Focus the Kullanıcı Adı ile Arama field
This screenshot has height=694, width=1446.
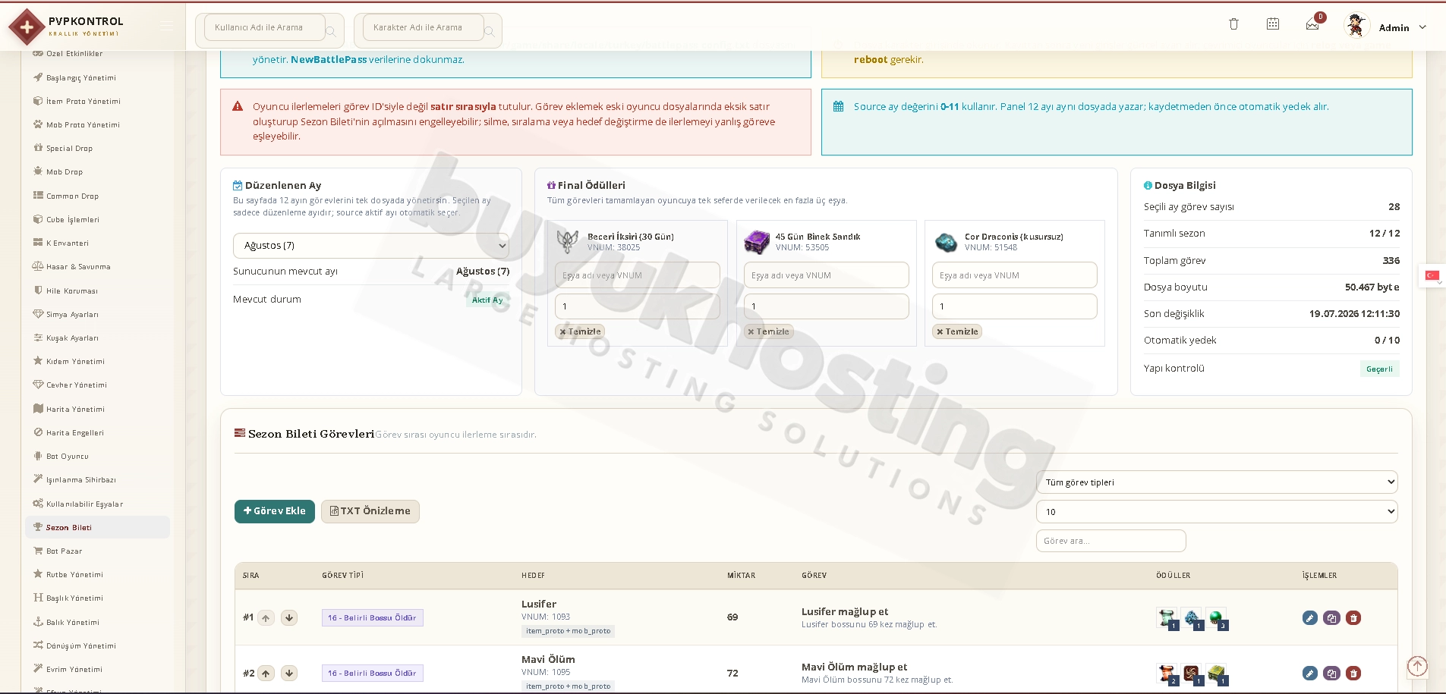tap(265, 27)
